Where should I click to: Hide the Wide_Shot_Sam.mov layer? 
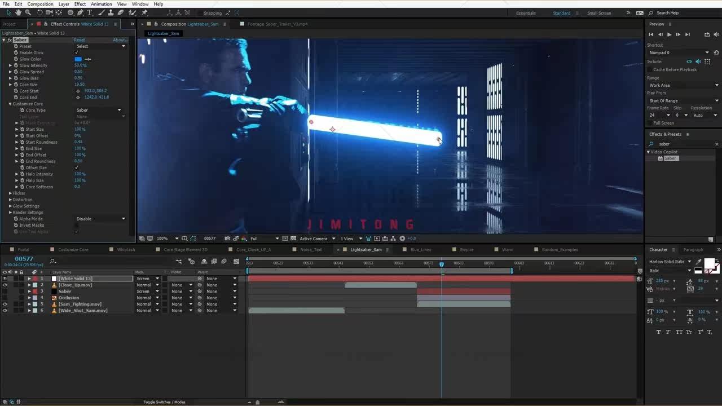5,311
